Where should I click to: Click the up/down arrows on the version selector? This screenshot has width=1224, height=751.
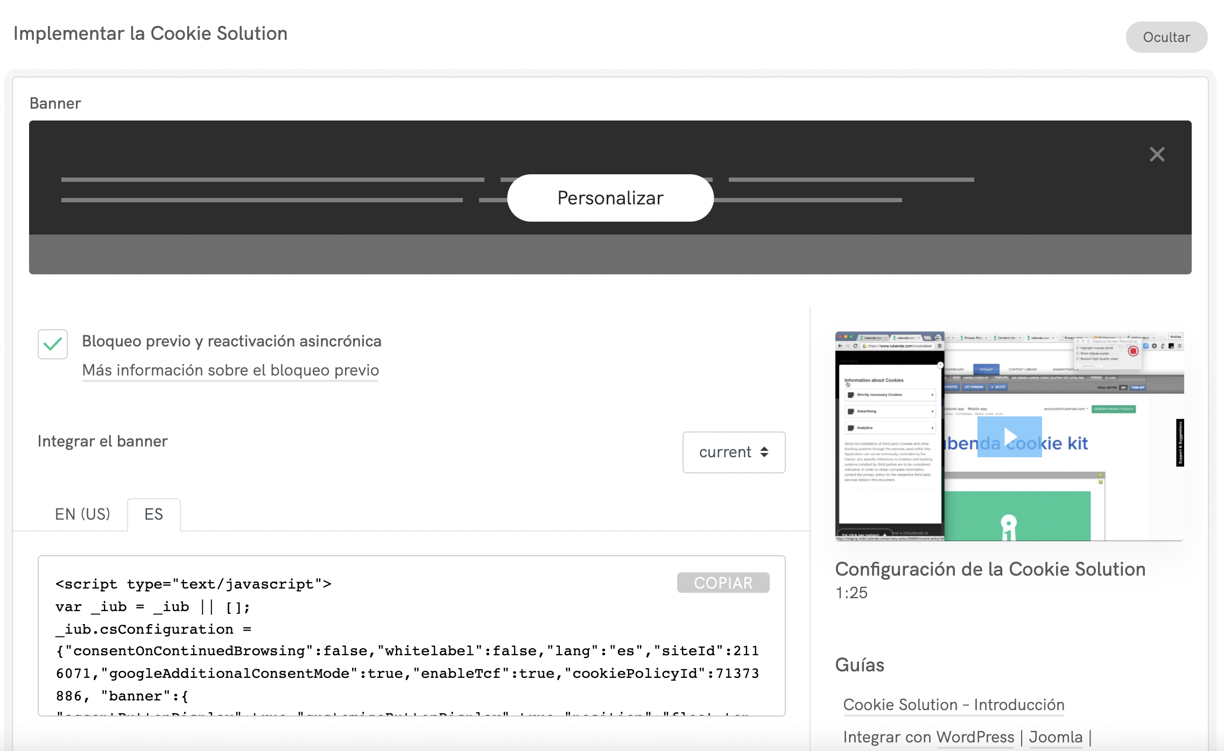[x=764, y=452]
